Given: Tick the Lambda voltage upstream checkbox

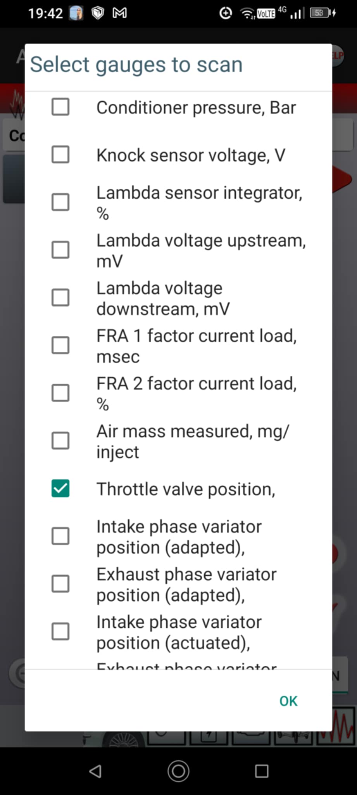Looking at the screenshot, I should (60, 250).
